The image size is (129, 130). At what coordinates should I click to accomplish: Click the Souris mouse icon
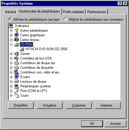(x=16, y=95)
